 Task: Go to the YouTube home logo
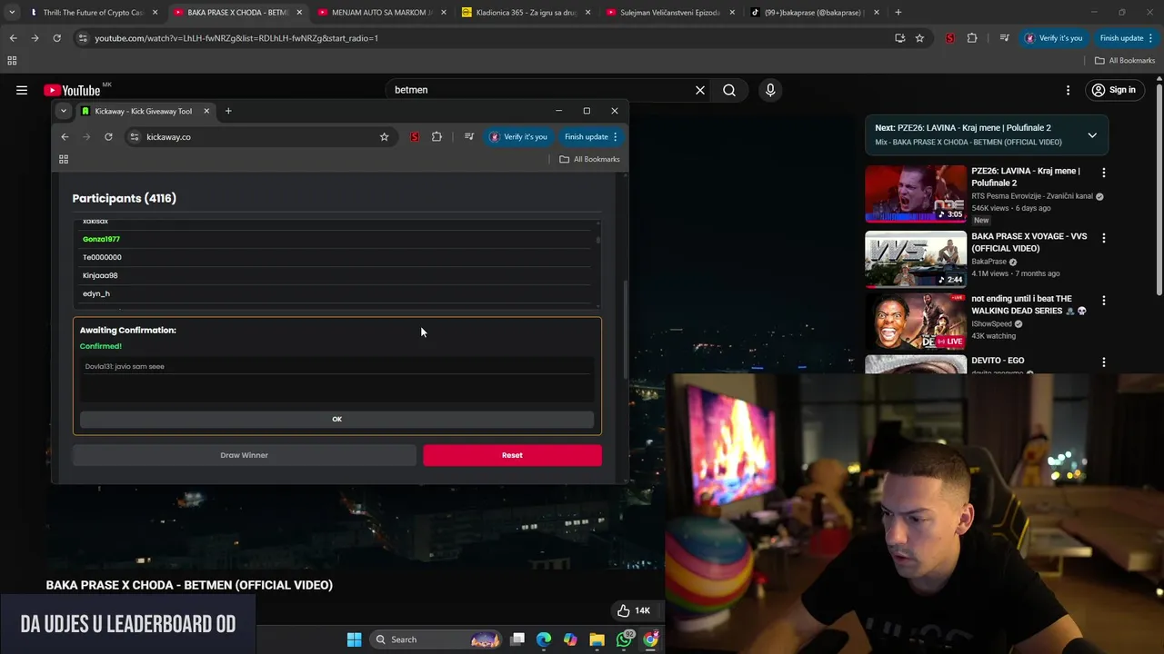(x=73, y=90)
